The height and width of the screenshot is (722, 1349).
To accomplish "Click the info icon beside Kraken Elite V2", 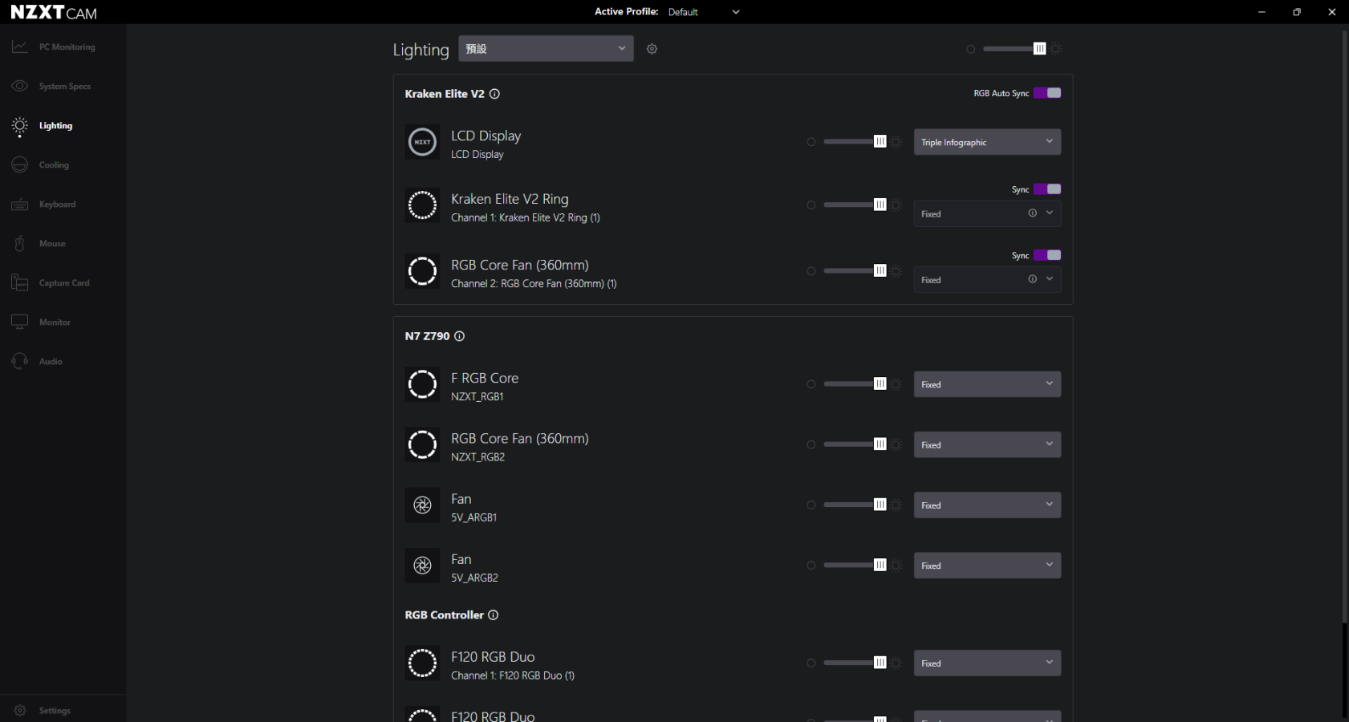I will coord(494,94).
